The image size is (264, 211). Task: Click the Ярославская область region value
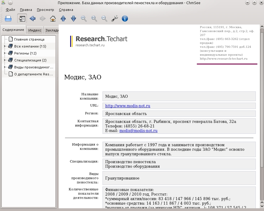(126, 114)
